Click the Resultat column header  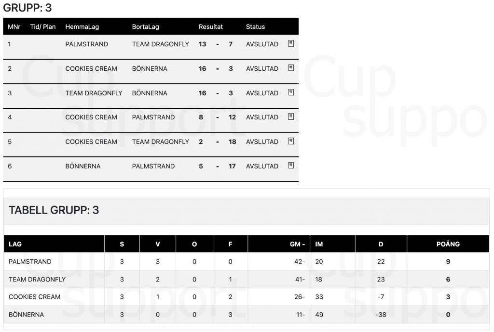click(210, 26)
